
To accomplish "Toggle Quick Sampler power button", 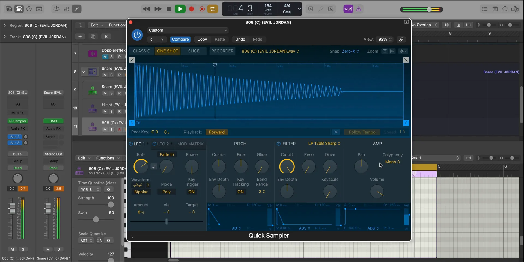I will [x=137, y=35].
